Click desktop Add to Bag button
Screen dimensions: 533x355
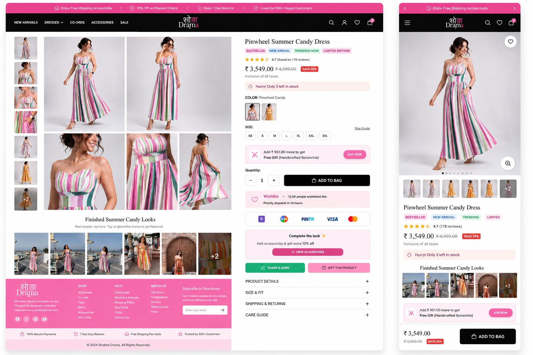327,180
